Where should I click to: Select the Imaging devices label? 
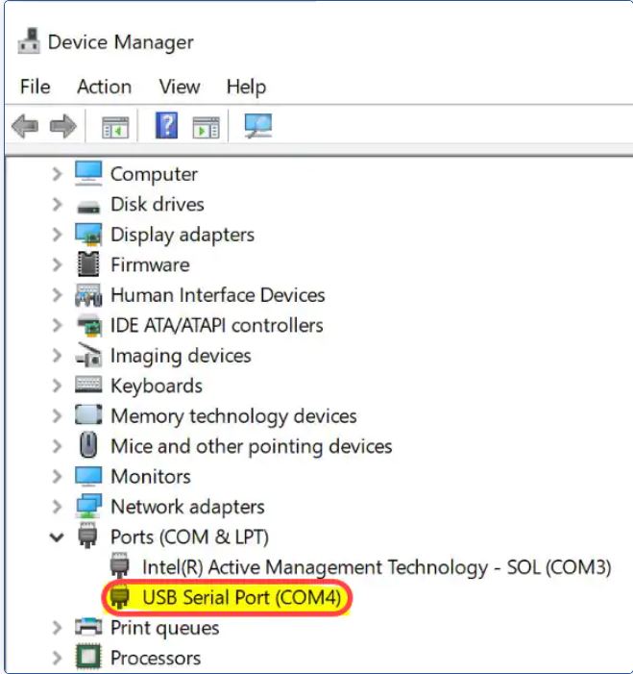181,357
